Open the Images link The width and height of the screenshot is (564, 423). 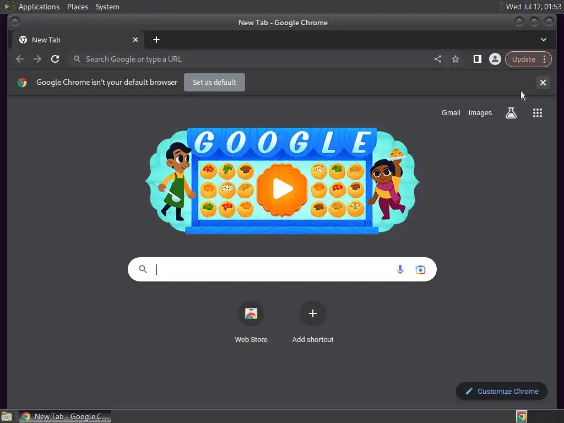480,112
